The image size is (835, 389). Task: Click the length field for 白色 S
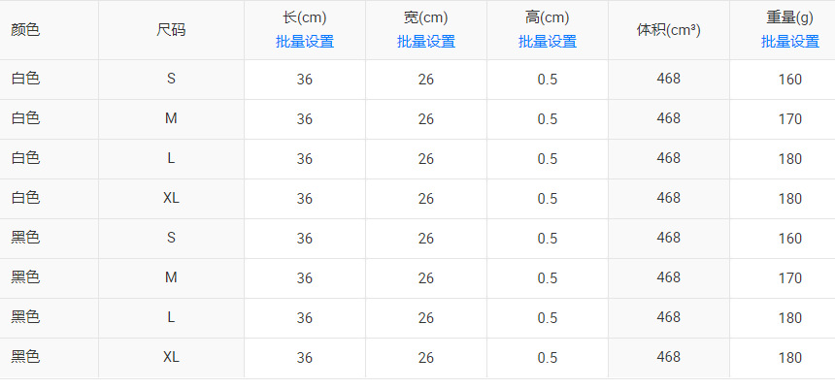coord(305,80)
